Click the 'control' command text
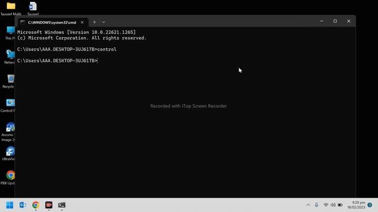Screen dimensions: 378x212 [107, 49]
